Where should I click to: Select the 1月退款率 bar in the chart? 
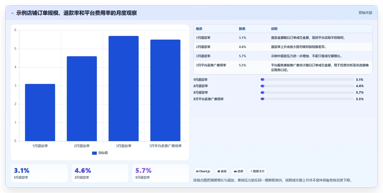(40, 112)
